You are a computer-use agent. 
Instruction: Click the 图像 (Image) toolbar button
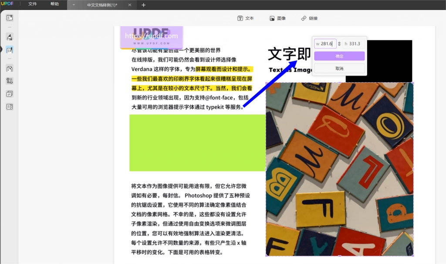(x=277, y=18)
